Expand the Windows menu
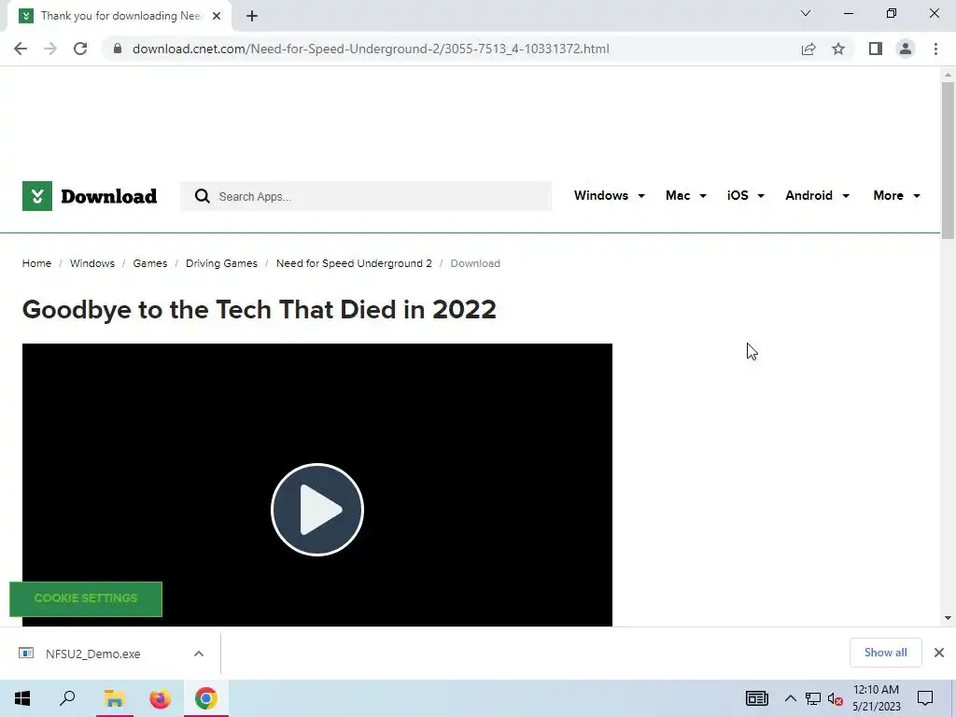 [609, 196]
